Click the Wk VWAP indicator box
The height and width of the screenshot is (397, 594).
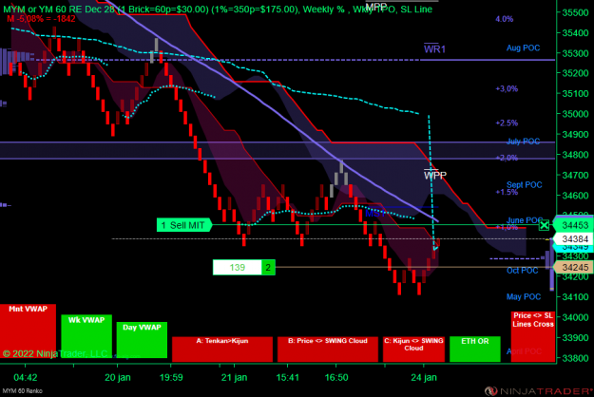[x=86, y=336]
